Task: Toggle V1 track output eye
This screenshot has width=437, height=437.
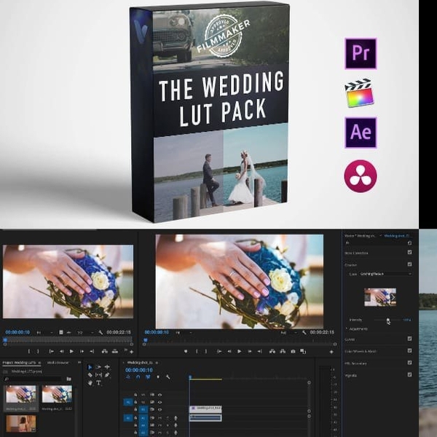Action: [160, 409]
